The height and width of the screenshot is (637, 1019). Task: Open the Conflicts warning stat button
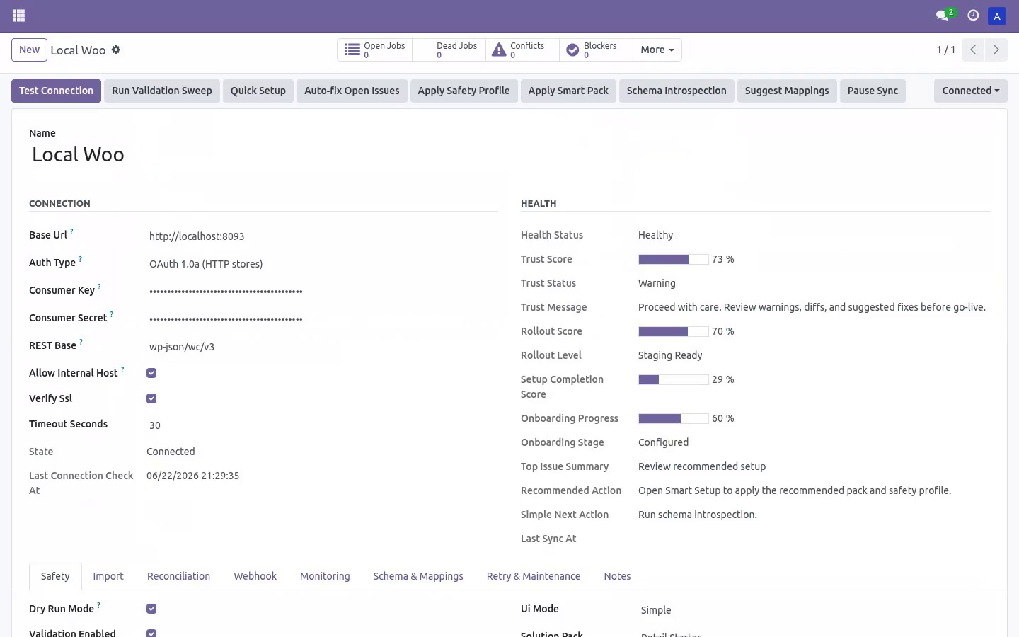click(x=522, y=50)
